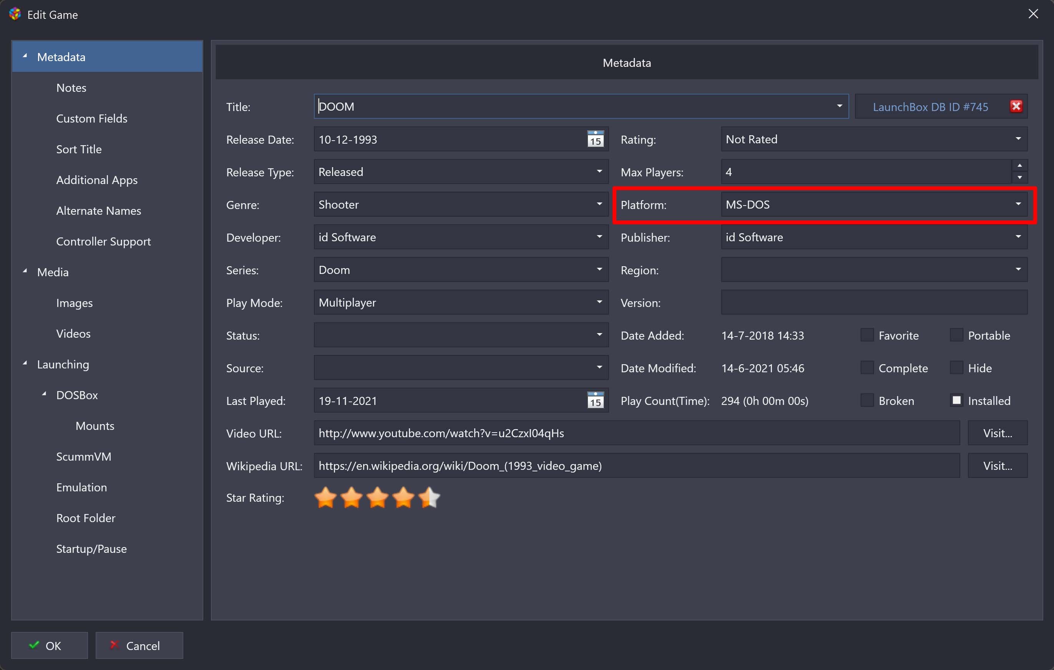
Task: Open Controller Support page
Action: pos(103,242)
